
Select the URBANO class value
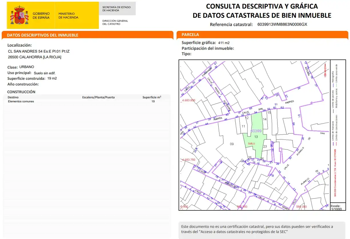point(27,67)
